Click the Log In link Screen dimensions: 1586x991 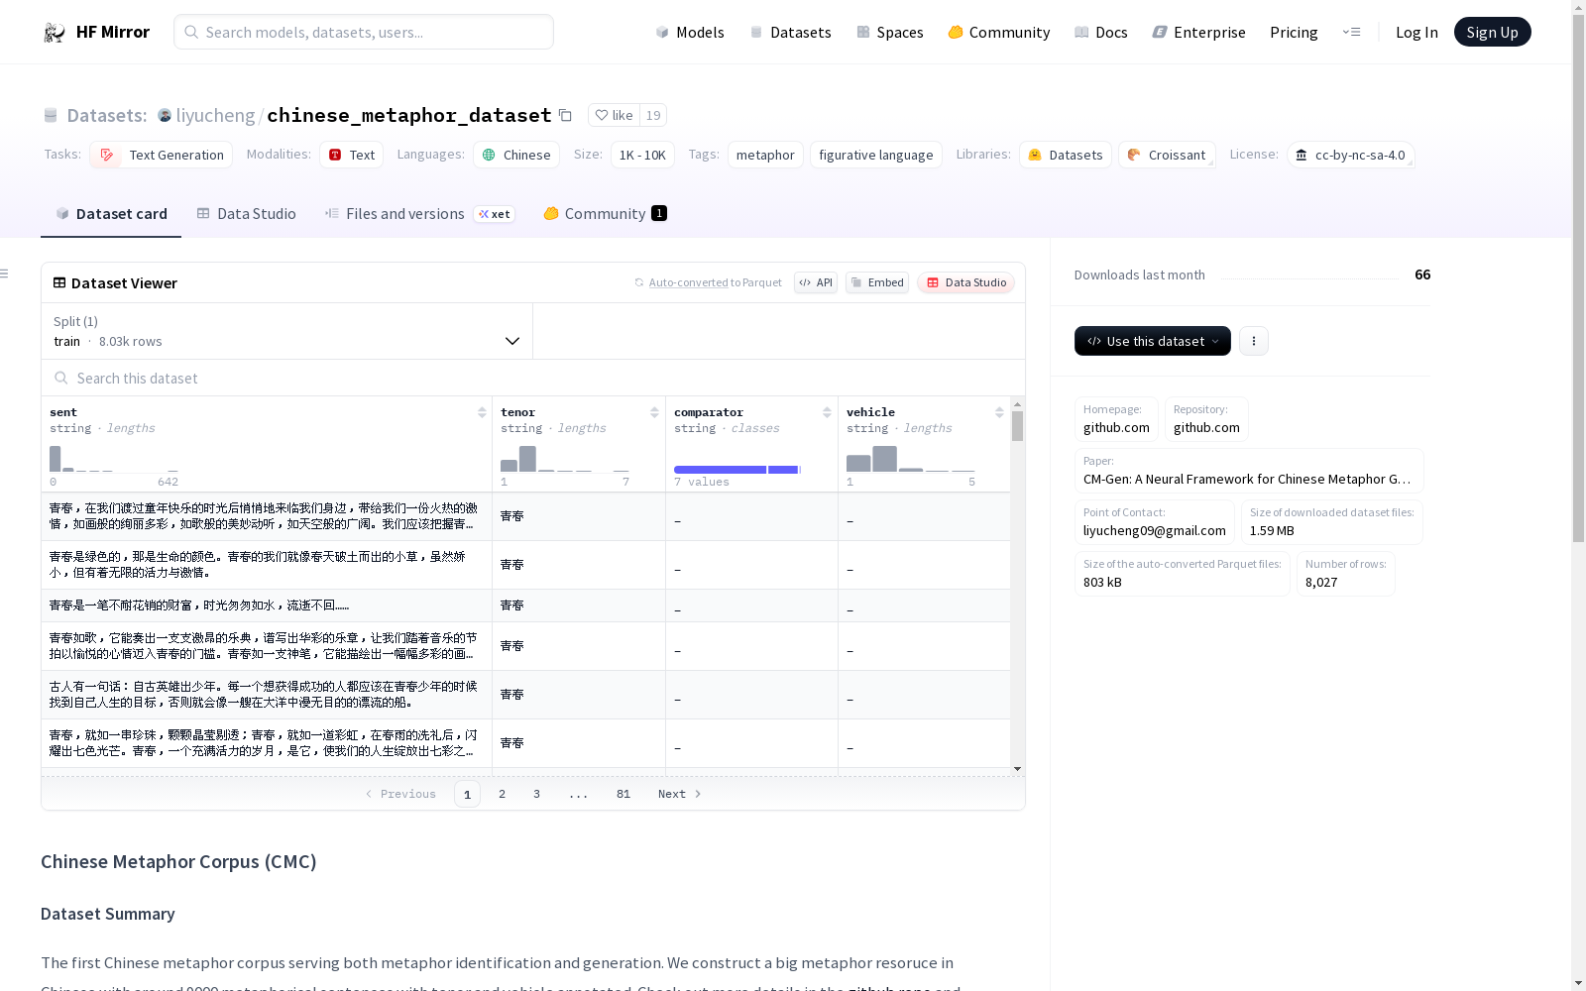1416,32
